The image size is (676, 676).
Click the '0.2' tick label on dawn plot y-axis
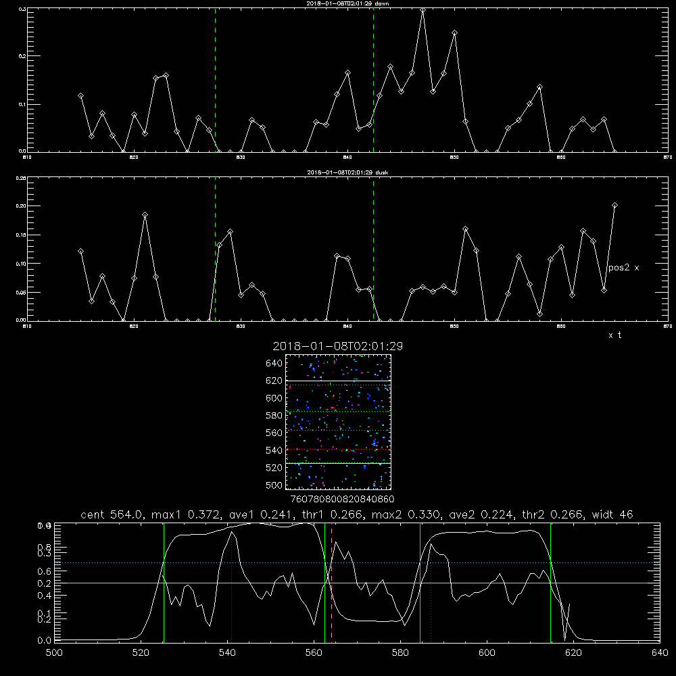click(x=22, y=56)
